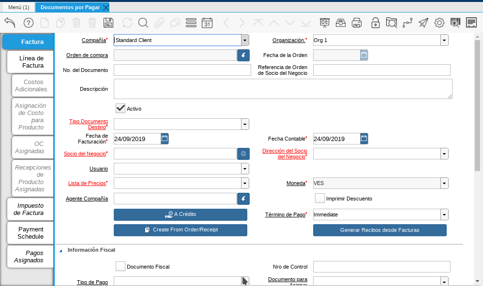Click the first delete trash icon
This screenshot has width=483, height=286.
[x=76, y=23]
